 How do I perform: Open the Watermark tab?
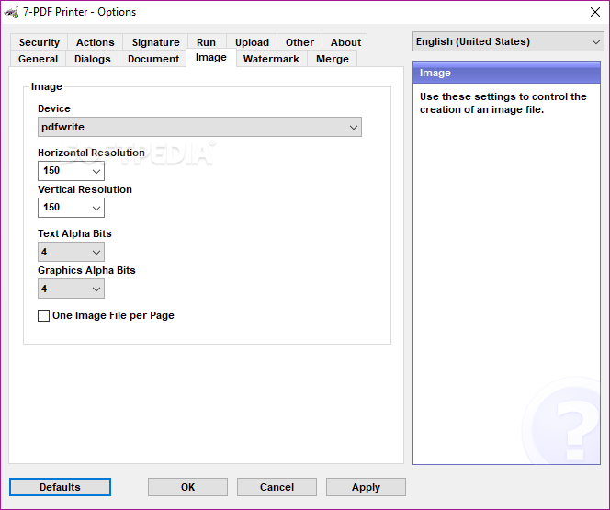pyautogui.click(x=271, y=59)
